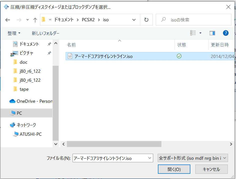Image resolution: width=236 pixels, height=179 pixels.
Task: Go back using the left arrow
Action: point(7,20)
